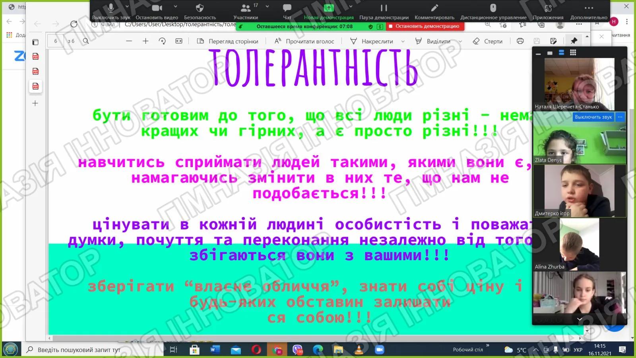This screenshot has width=636, height=358.
Task: Open Zoom from taskbar
Action: point(380,350)
